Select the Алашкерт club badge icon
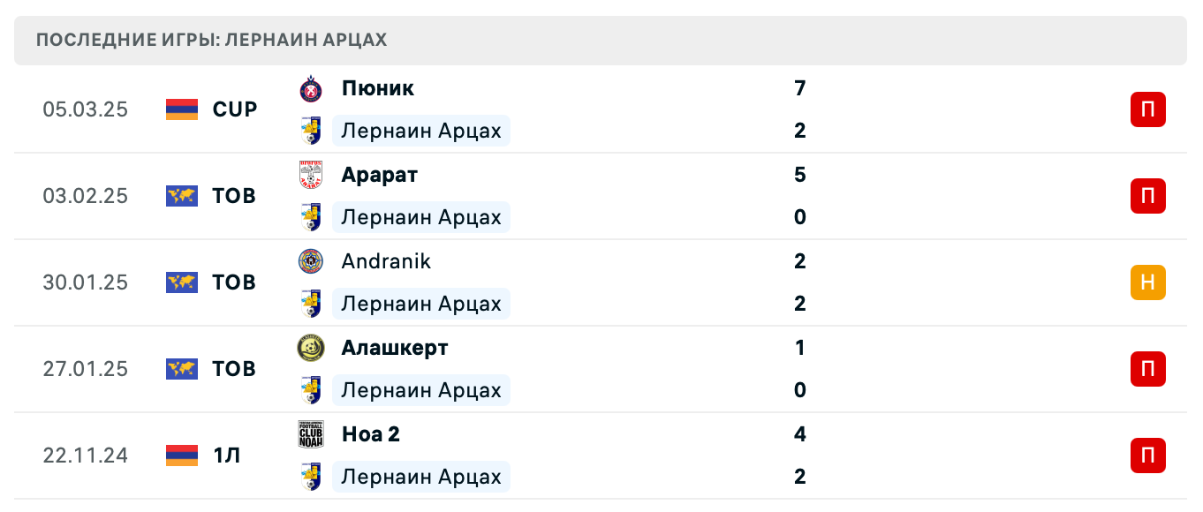 point(310,348)
